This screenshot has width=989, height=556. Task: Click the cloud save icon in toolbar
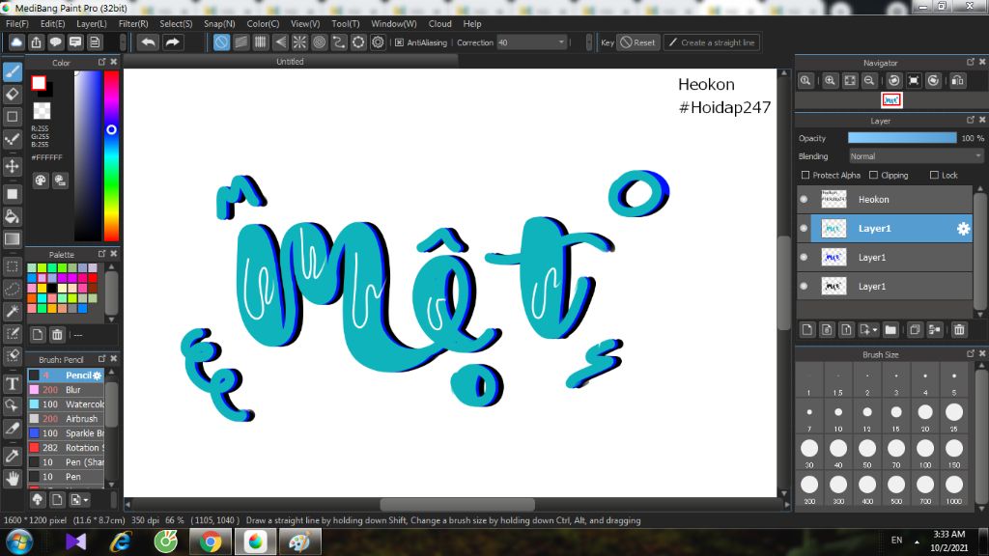[x=16, y=42]
